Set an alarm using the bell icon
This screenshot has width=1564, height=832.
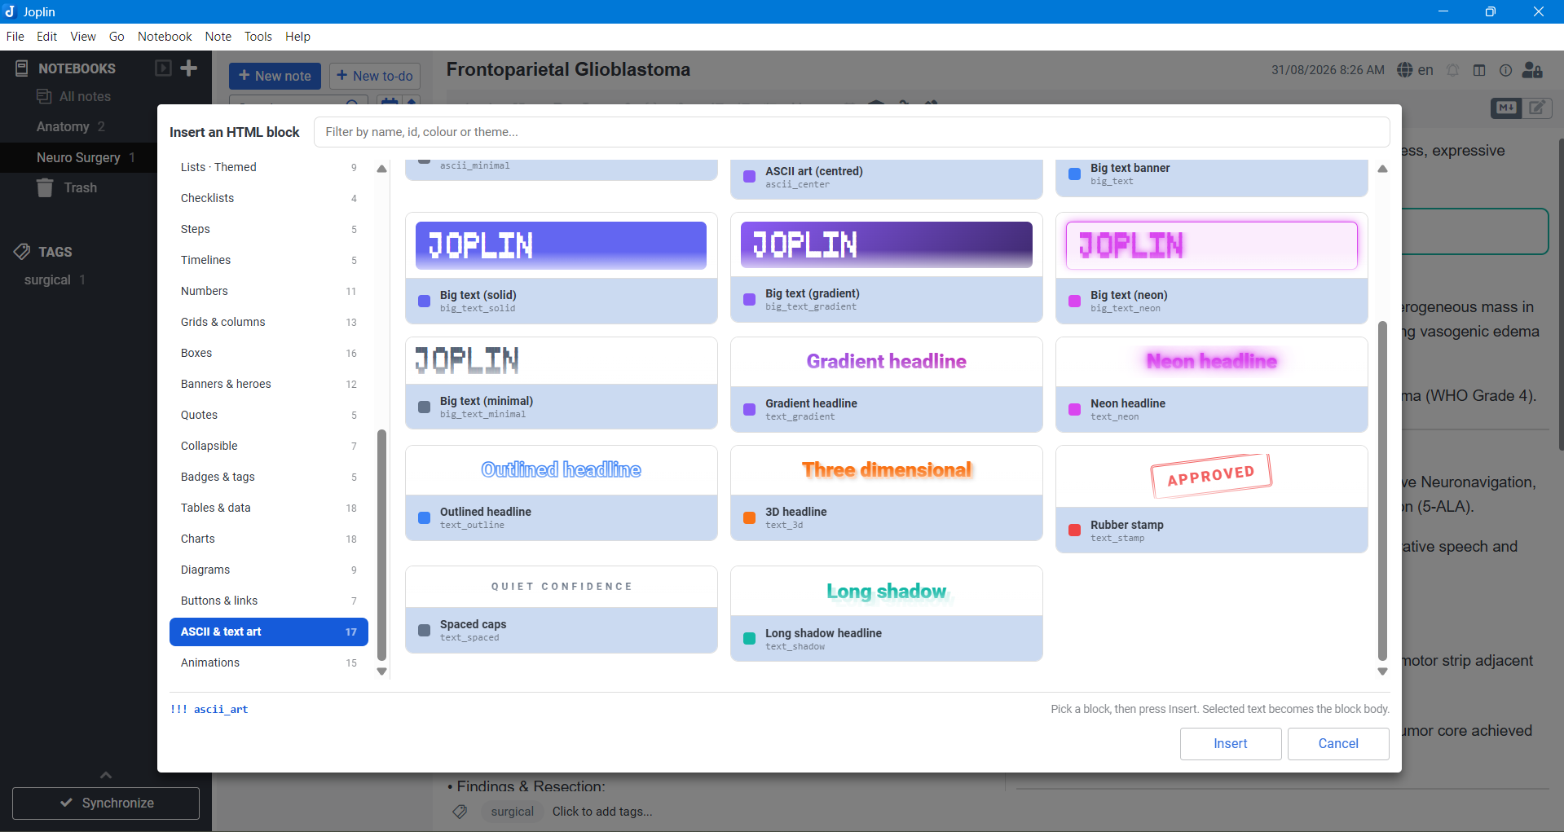(1452, 70)
